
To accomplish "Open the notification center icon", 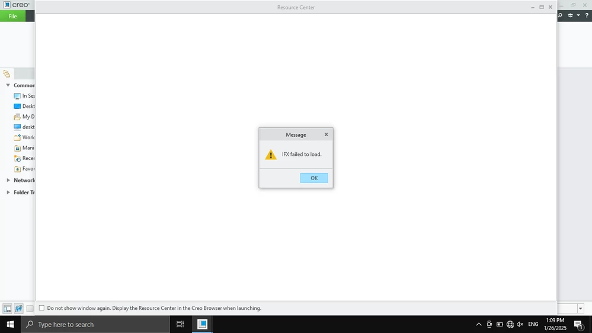I will coord(578,324).
